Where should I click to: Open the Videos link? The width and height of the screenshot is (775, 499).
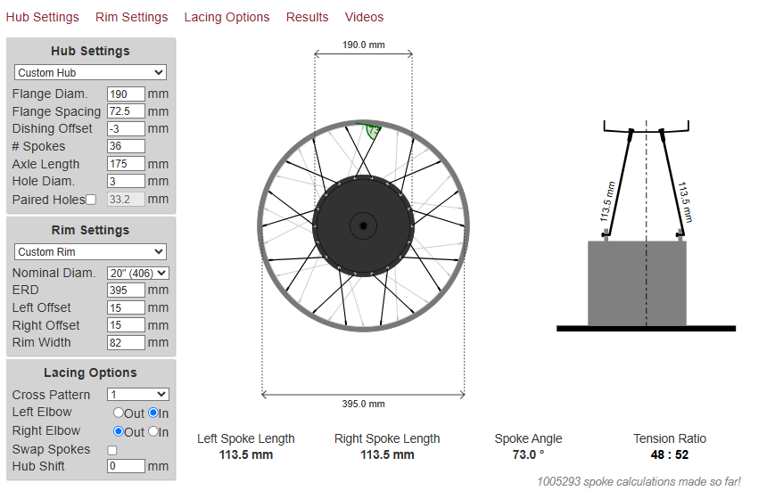pos(364,17)
